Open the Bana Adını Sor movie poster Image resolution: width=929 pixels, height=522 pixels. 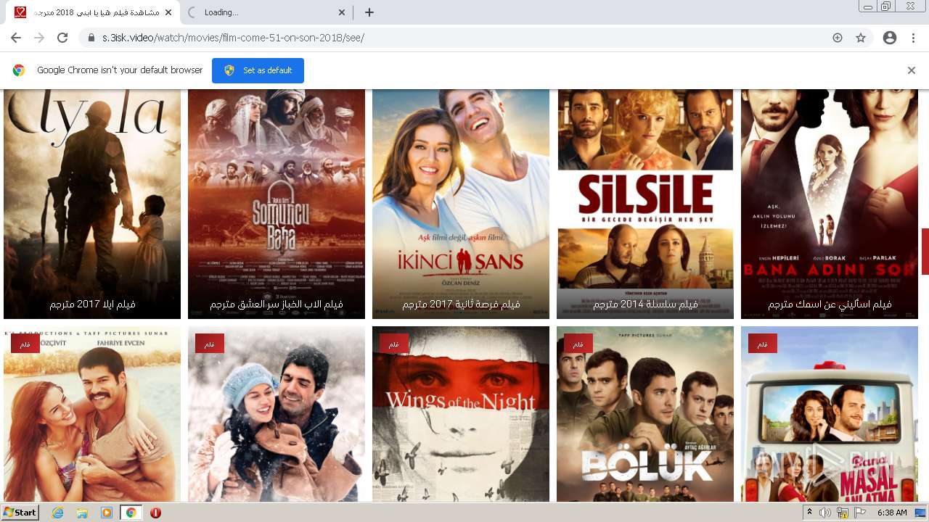830,204
